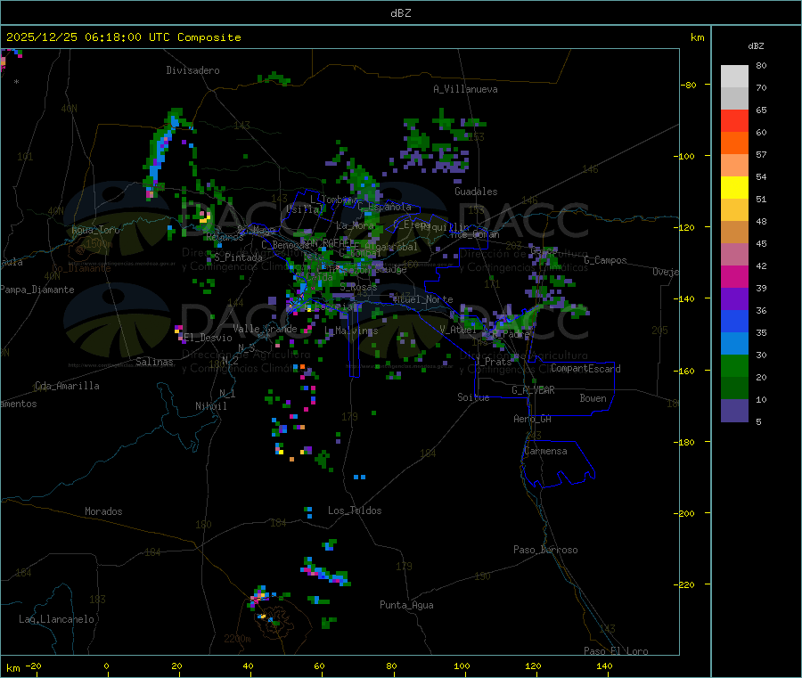Click the slate violet 5-10 dBZ swatch
The width and height of the screenshot is (802, 678).
pos(734,410)
